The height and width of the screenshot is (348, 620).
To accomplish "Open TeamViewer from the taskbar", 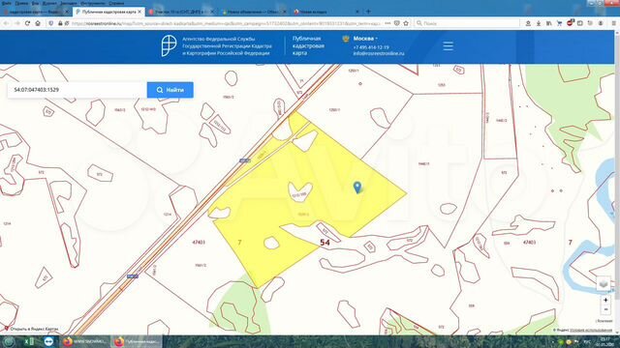I will (48, 341).
